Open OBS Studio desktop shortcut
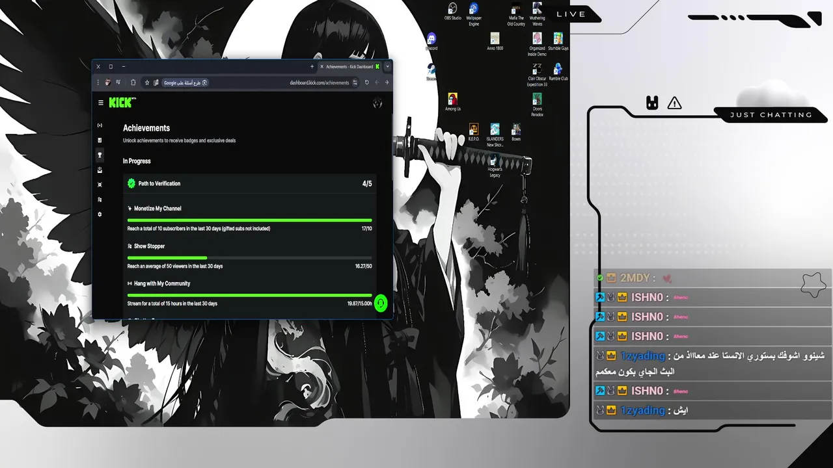The image size is (833, 468). pos(453,11)
